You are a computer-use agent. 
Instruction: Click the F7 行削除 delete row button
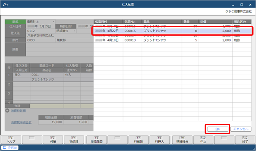pos(139,140)
